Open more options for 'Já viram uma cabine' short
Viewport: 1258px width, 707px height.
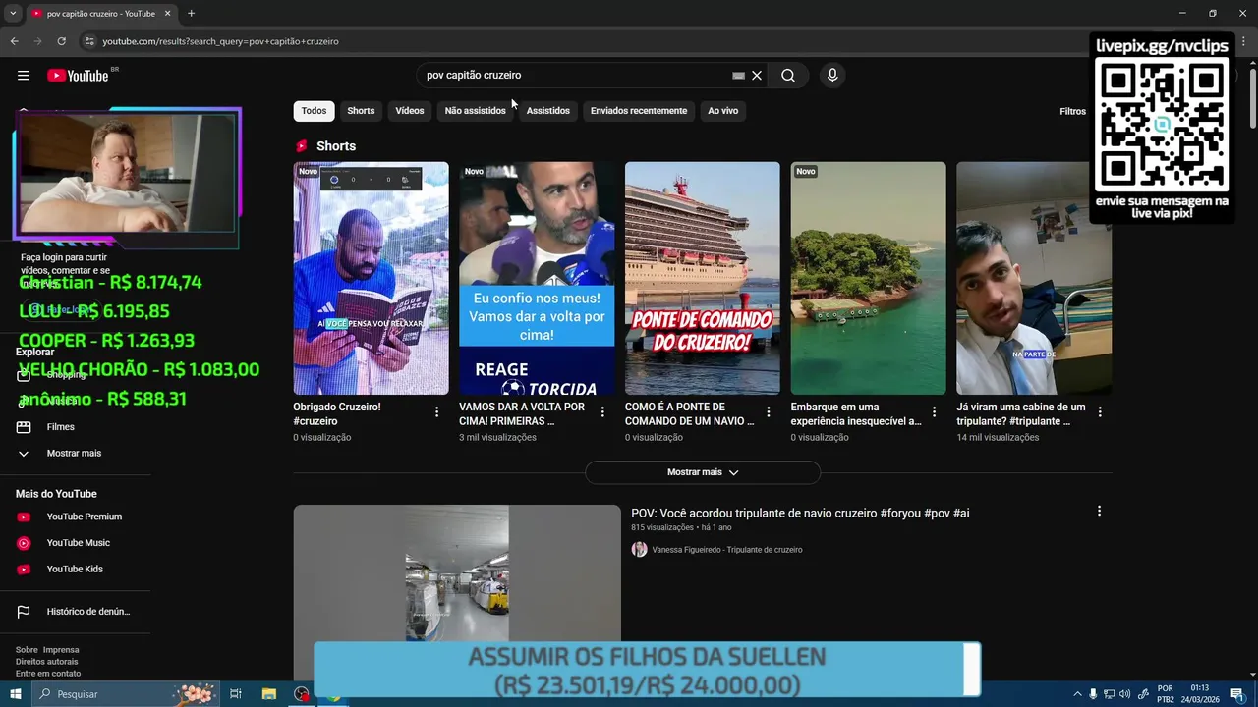pos(1100,412)
